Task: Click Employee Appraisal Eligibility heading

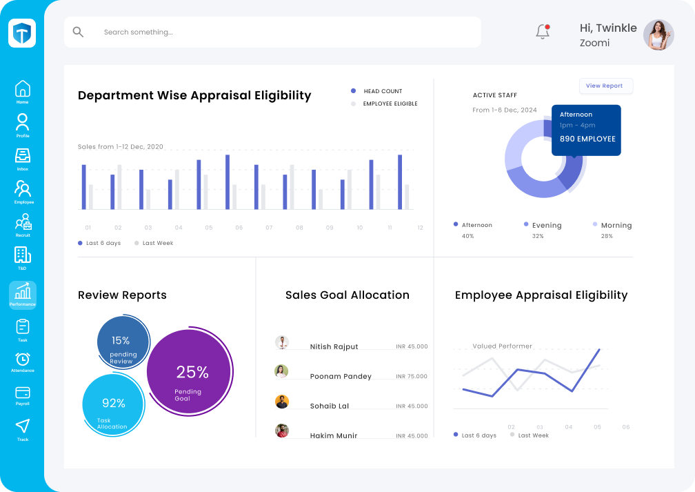Action: (x=541, y=295)
